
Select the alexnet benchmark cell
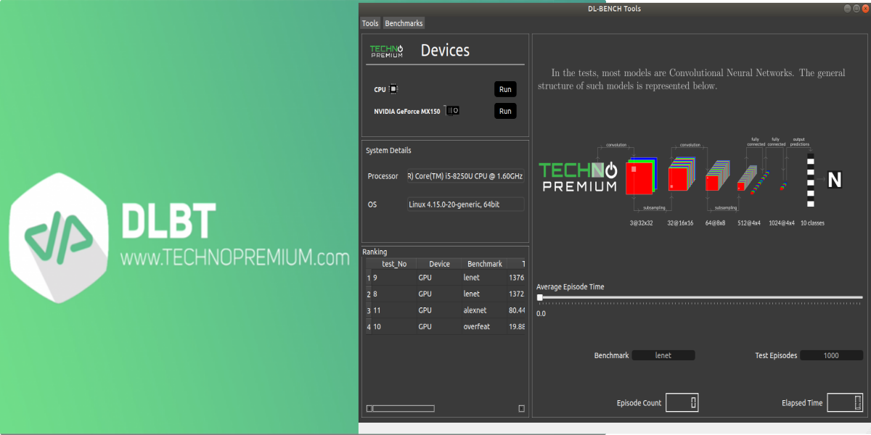(x=484, y=310)
